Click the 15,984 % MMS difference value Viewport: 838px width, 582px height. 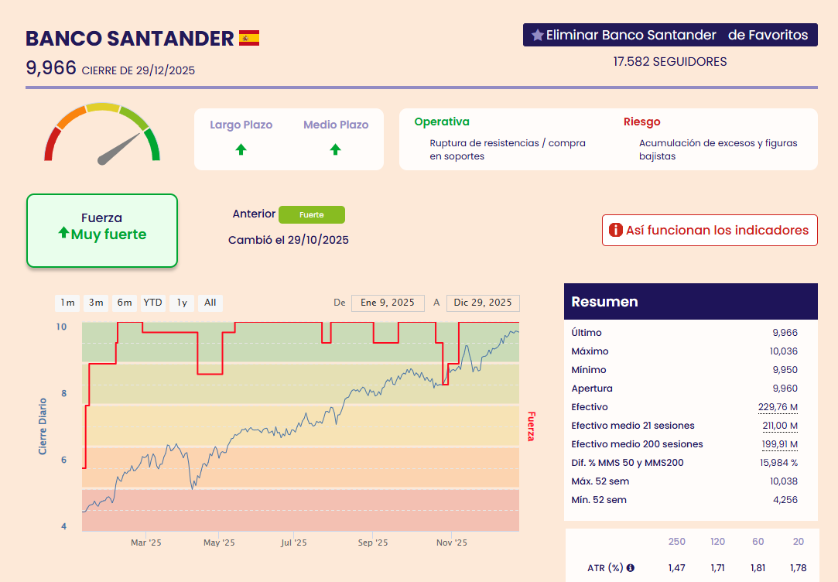coord(778,463)
